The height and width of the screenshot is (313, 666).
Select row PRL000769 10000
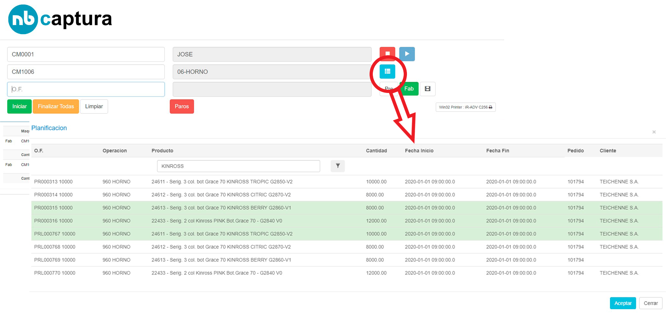[x=347, y=260]
